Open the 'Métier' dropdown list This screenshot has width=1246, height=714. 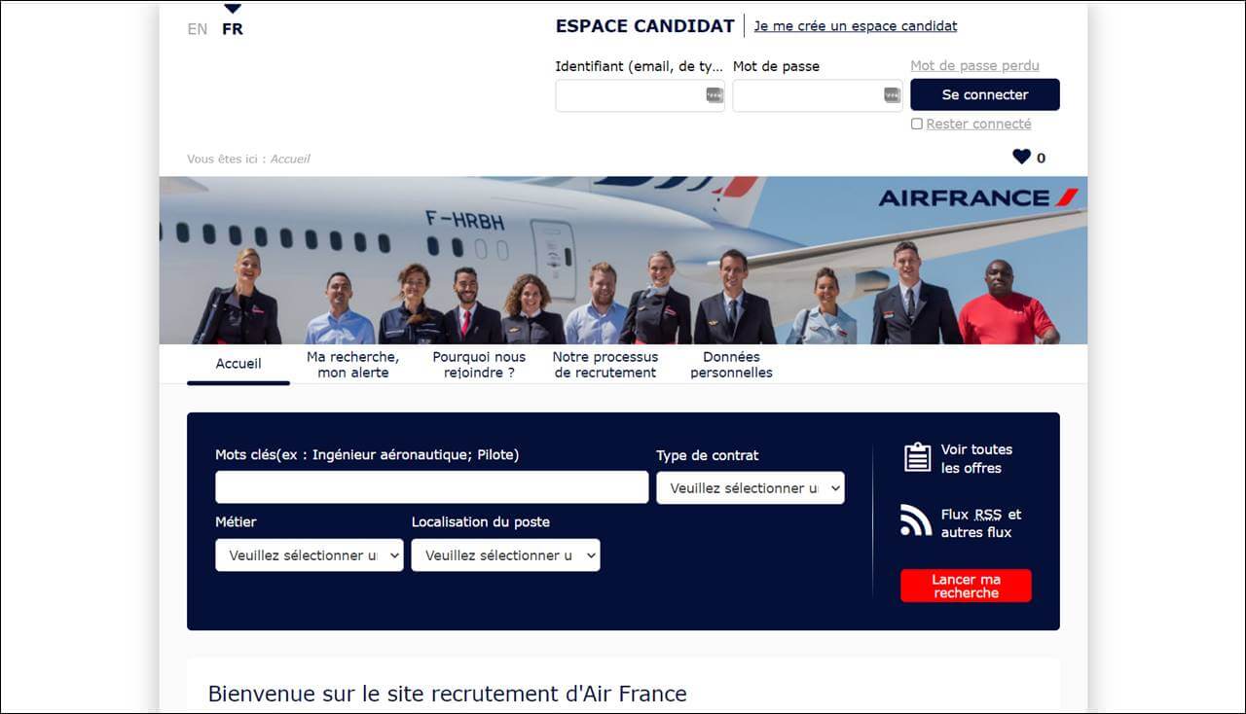[x=310, y=554]
